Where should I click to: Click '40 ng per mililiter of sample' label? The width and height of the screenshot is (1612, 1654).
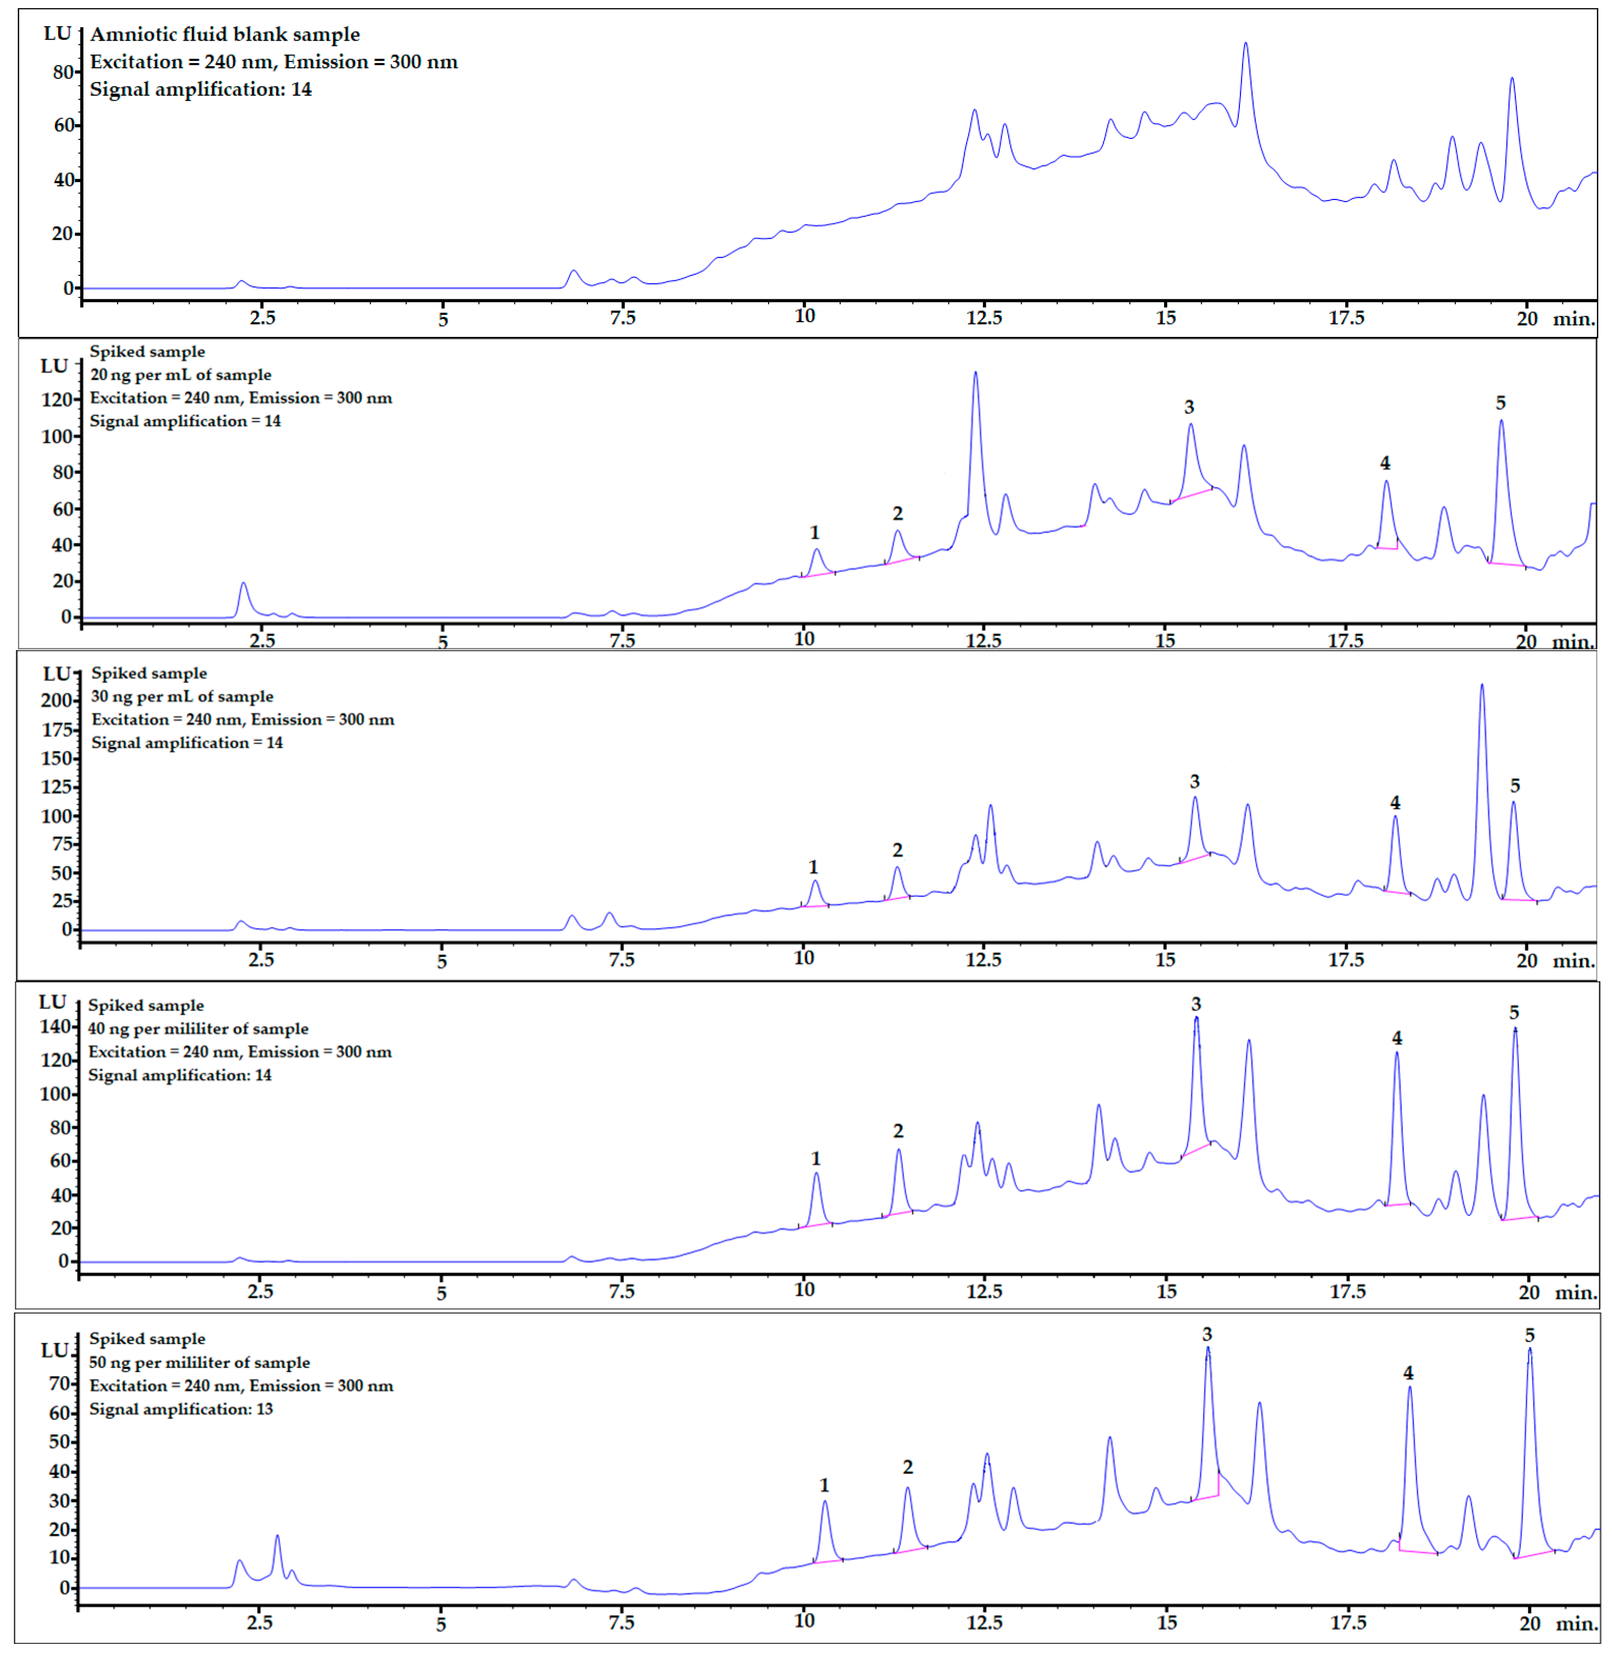click(x=198, y=1029)
